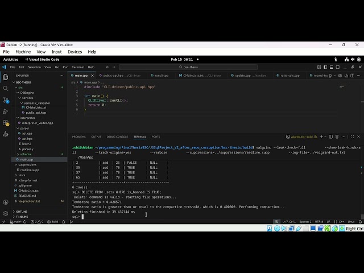Toggle the Primary Side Bar

click(325, 67)
